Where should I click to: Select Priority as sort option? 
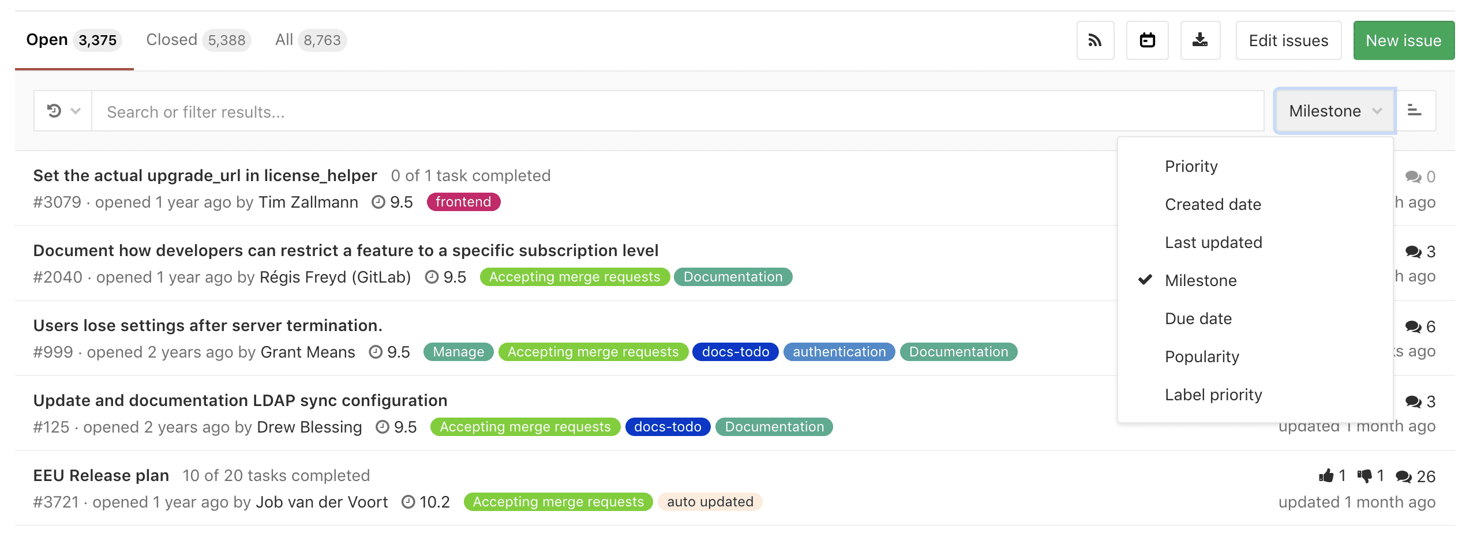pyautogui.click(x=1191, y=166)
